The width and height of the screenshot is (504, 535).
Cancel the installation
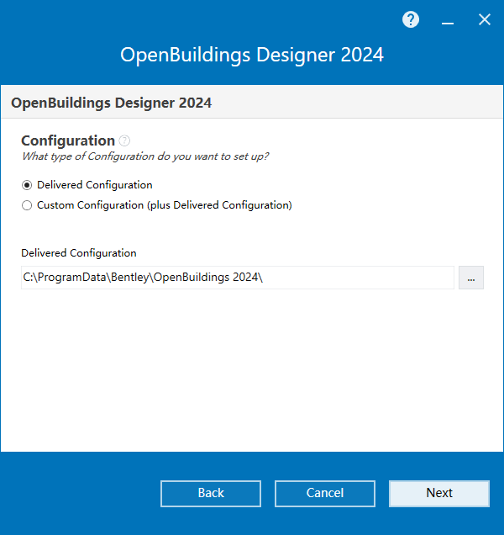(325, 494)
